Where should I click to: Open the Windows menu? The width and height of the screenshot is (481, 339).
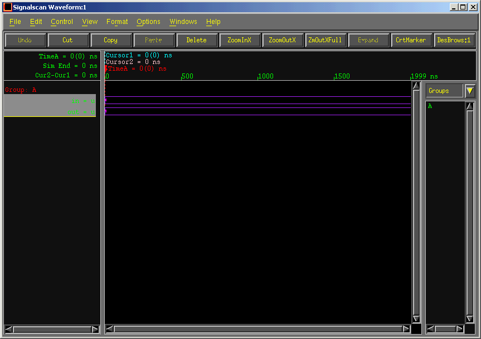183,22
